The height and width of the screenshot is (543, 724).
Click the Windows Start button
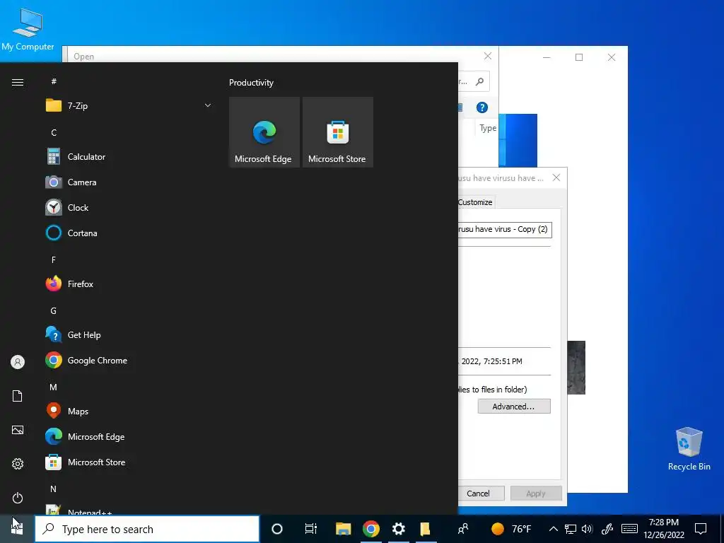coord(17,529)
